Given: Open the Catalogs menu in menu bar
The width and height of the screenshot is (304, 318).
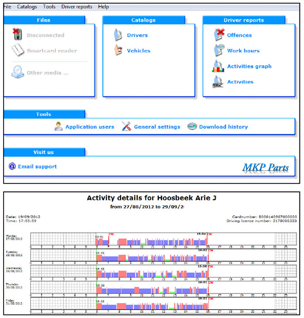Looking at the screenshot, I should click(27, 7).
